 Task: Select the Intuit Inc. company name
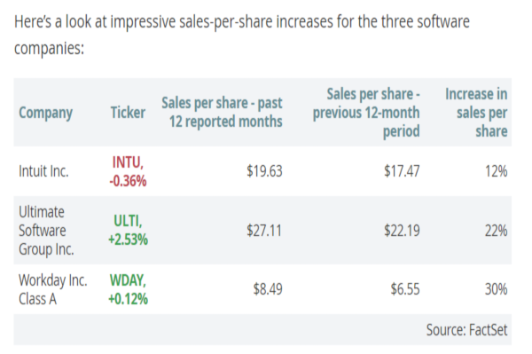pyautogui.click(x=43, y=171)
